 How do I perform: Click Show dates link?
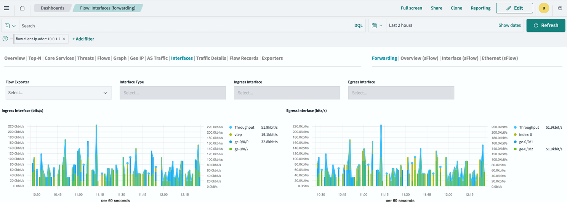click(509, 25)
